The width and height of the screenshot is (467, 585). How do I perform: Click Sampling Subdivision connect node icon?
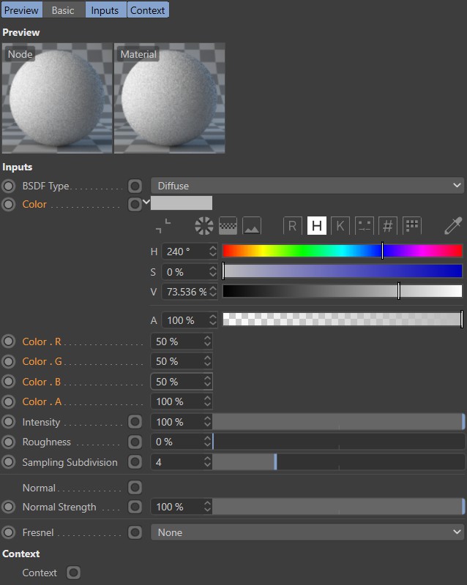(135, 462)
